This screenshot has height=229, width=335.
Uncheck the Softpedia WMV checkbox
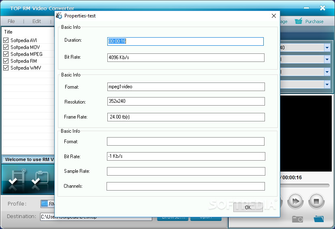click(6, 68)
